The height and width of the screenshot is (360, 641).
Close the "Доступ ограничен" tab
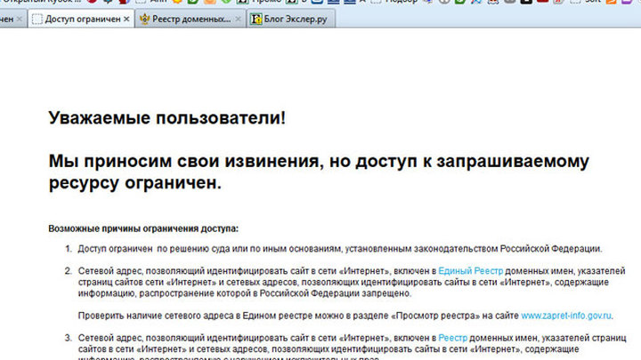(x=126, y=19)
